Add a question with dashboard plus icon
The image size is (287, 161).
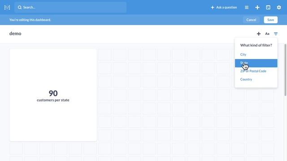click(259, 34)
